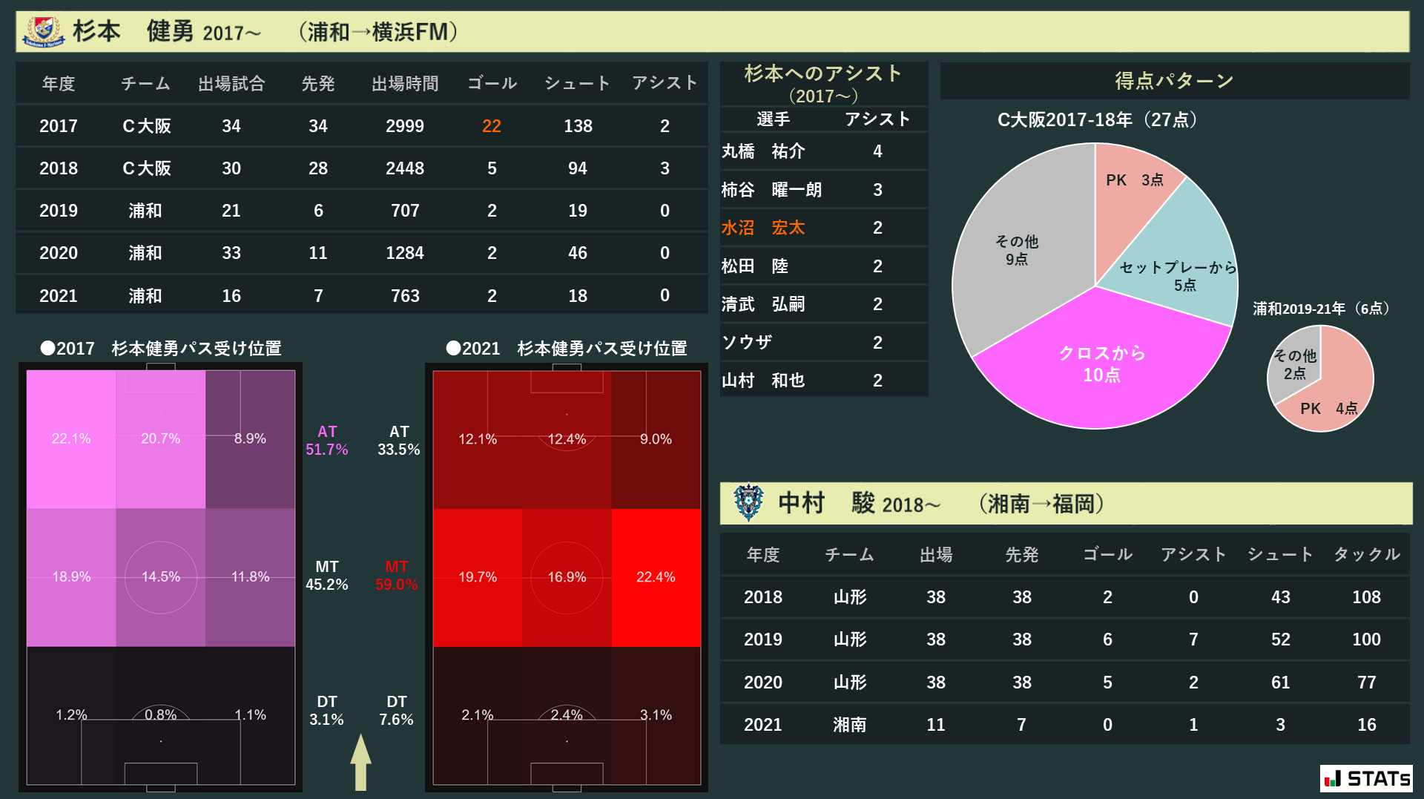Click the 2021 杉本健勇パス受け位置 heading
Image resolution: width=1424 pixels, height=799 pixels.
tap(567, 348)
